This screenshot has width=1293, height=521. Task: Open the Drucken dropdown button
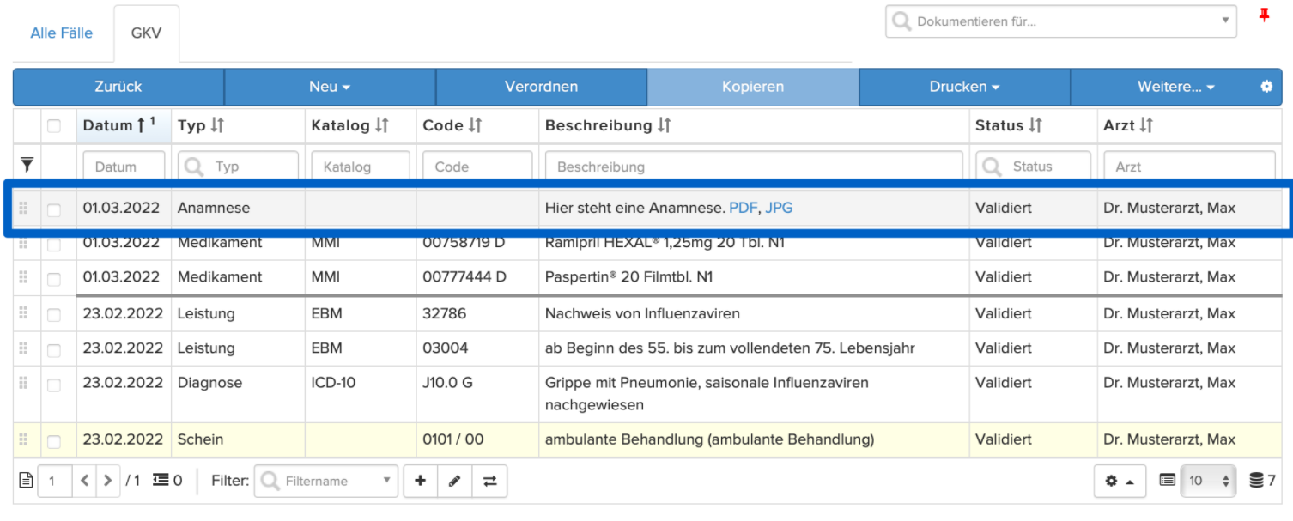pyautogui.click(x=965, y=87)
